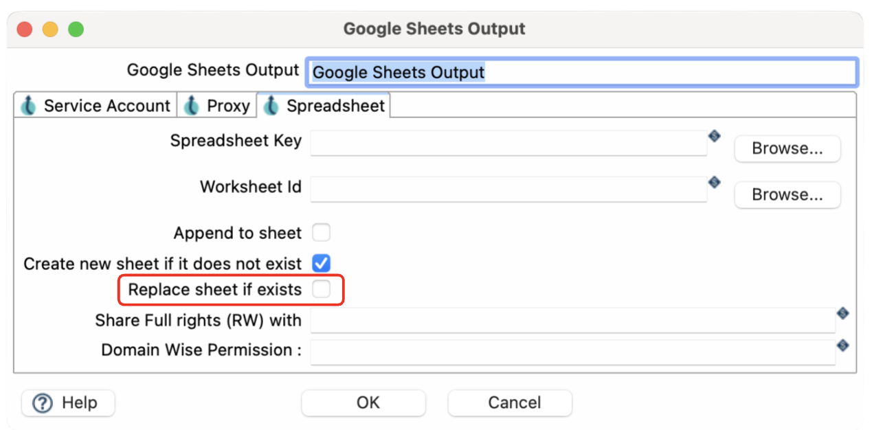
Task: Click into the Domain Wise Permission field
Action: [x=572, y=351]
